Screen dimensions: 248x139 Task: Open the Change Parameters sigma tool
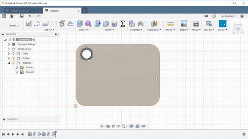122,24
